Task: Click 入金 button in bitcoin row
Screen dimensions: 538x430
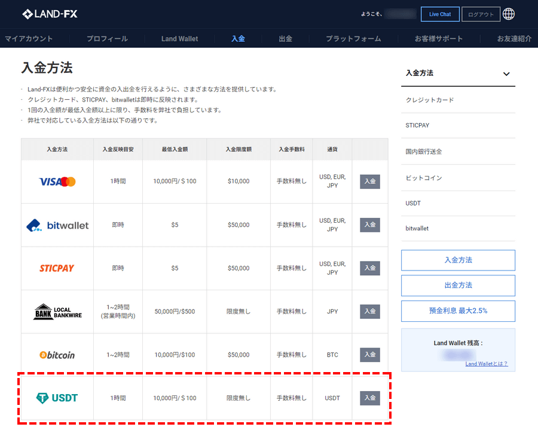Action: [370, 355]
